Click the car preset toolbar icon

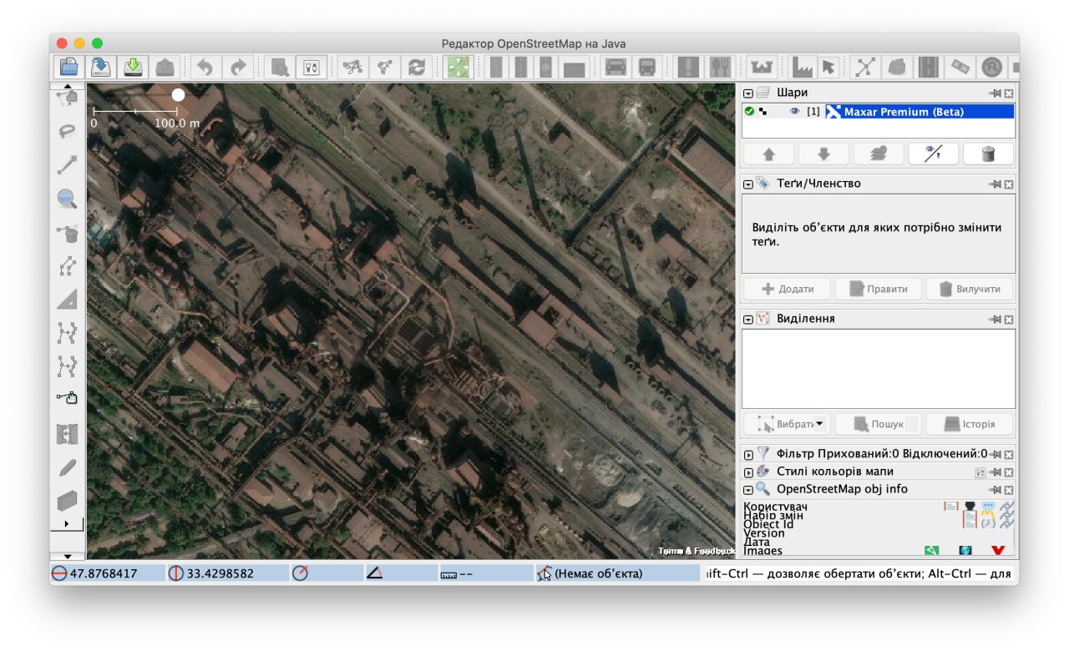(x=616, y=67)
